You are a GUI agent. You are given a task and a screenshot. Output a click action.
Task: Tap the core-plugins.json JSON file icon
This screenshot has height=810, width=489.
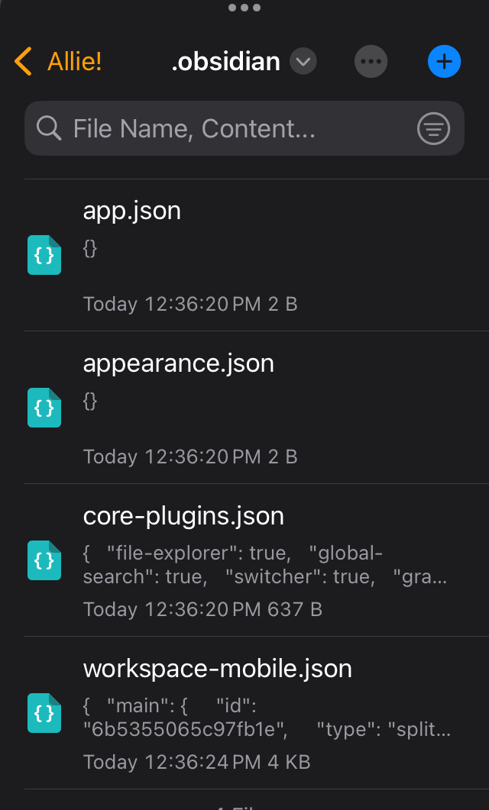tap(44, 560)
